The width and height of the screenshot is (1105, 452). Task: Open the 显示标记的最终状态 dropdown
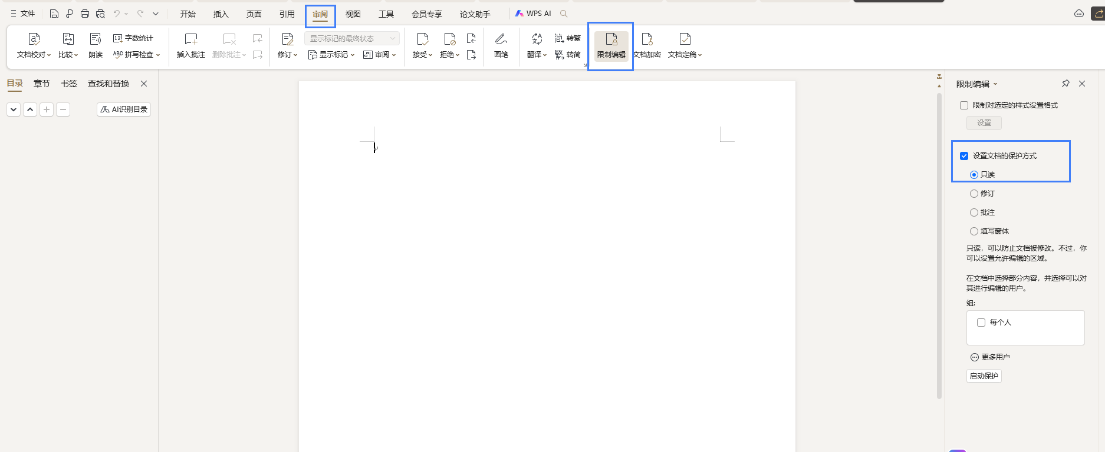click(351, 38)
